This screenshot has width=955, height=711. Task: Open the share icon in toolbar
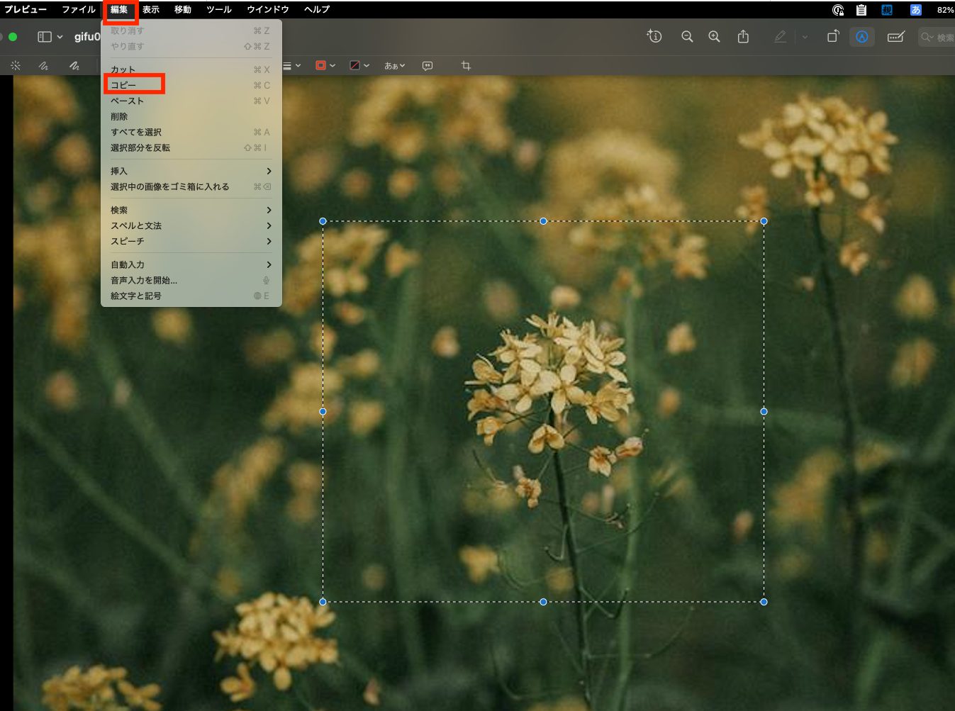coord(743,37)
